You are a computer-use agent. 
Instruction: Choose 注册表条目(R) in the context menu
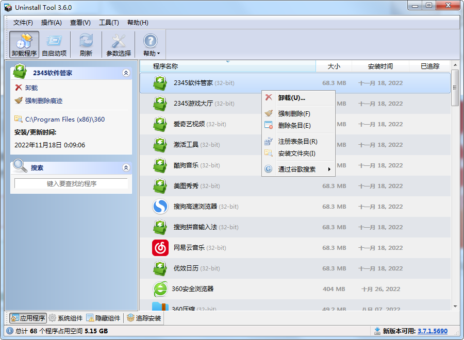pyautogui.click(x=299, y=141)
